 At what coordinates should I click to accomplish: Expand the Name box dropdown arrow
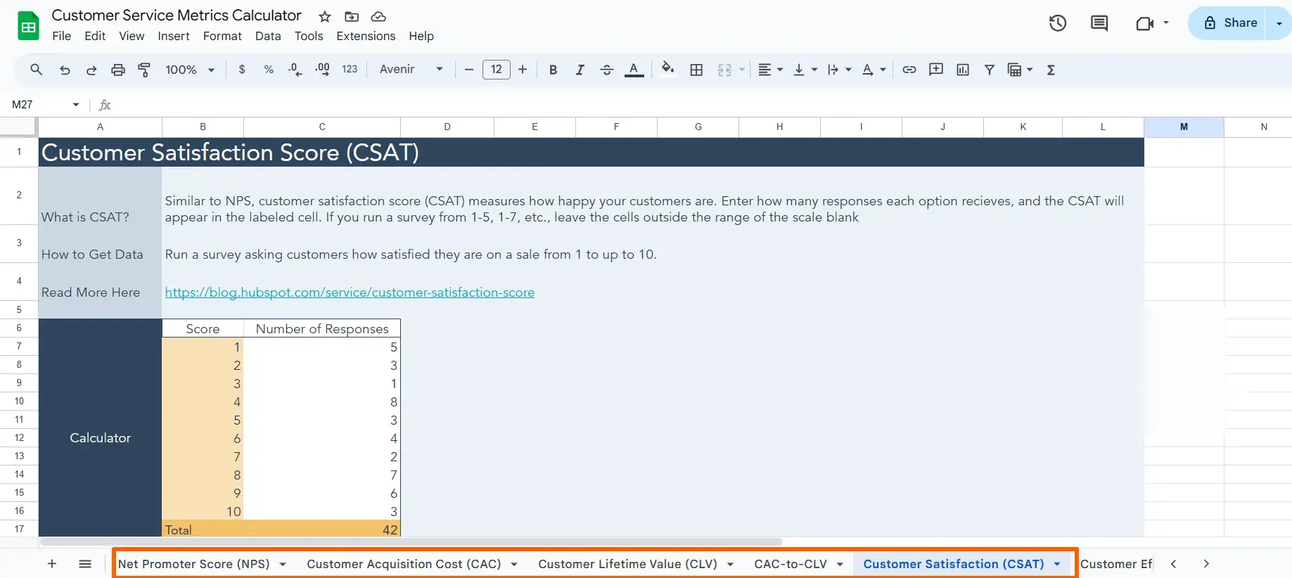(x=76, y=105)
